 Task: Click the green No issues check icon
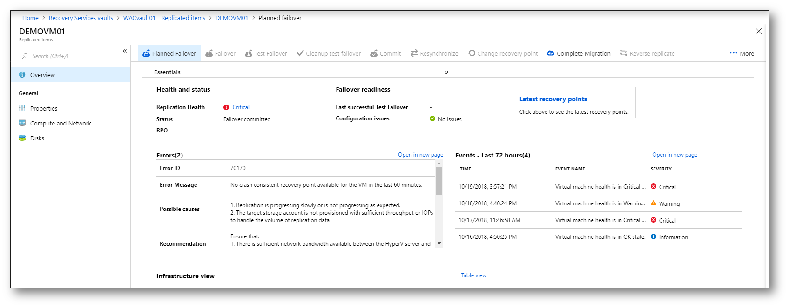(432, 118)
